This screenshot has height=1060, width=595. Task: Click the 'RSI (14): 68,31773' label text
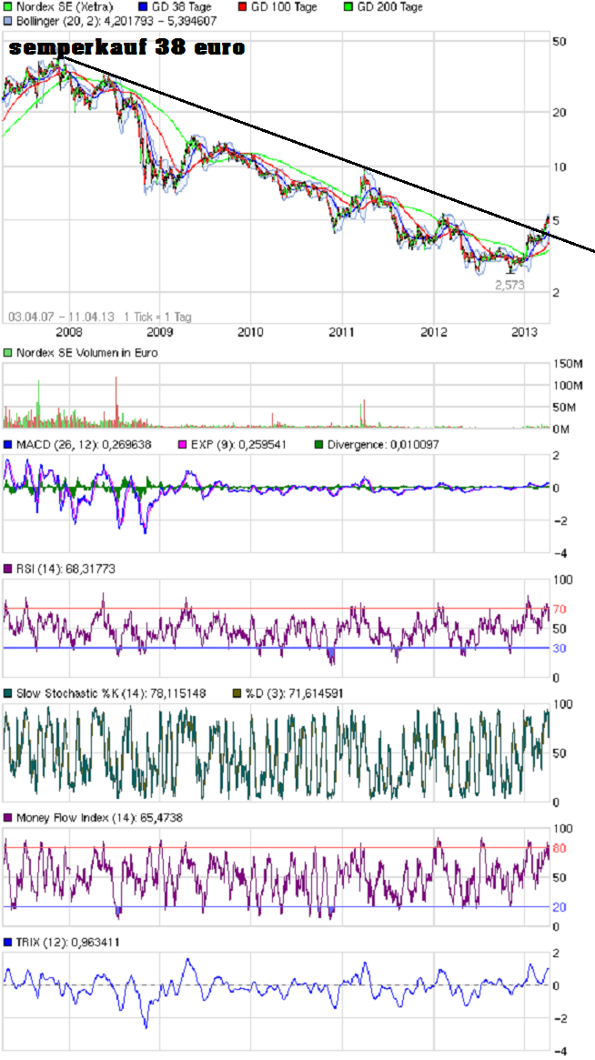coord(66,570)
